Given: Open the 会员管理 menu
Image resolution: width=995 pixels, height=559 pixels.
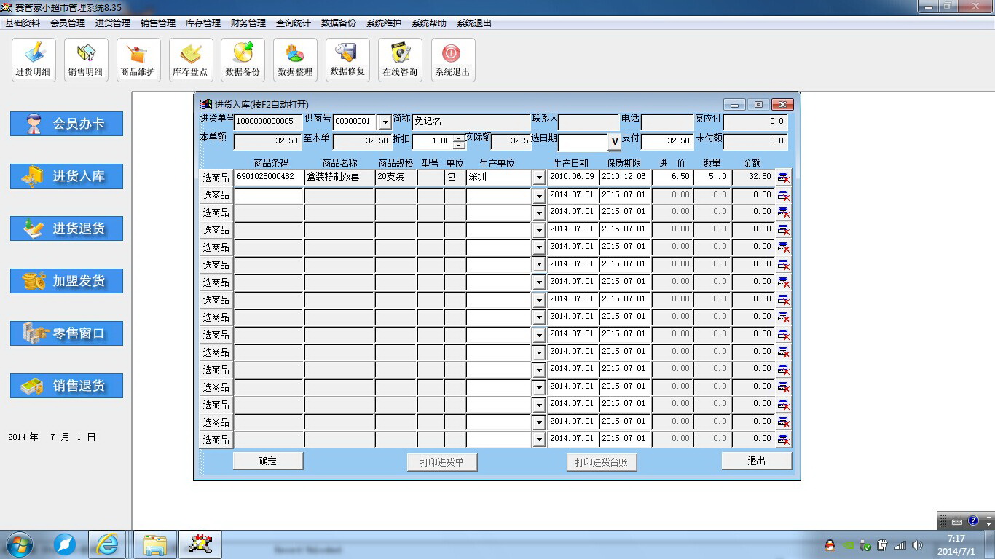Looking at the screenshot, I should pyautogui.click(x=68, y=23).
